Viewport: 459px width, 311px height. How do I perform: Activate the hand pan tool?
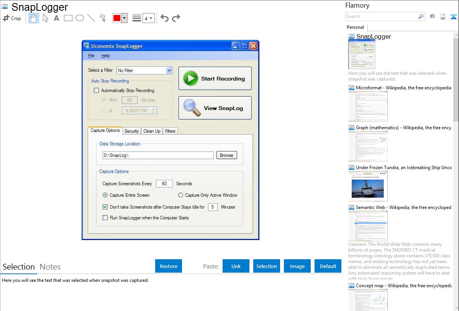pos(33,18)
